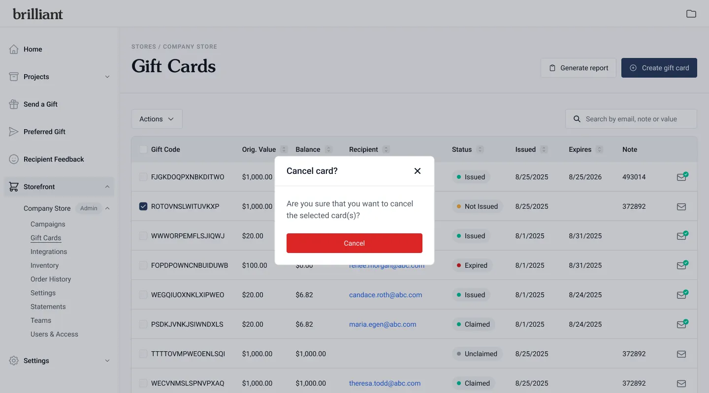Open Users & Access page
The height and width of the screenshot is (393, 709).
(54, 334)
